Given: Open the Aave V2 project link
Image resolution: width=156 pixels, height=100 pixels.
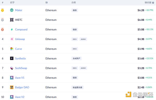Looking at the screenshot, I should (x=20, y=97).
